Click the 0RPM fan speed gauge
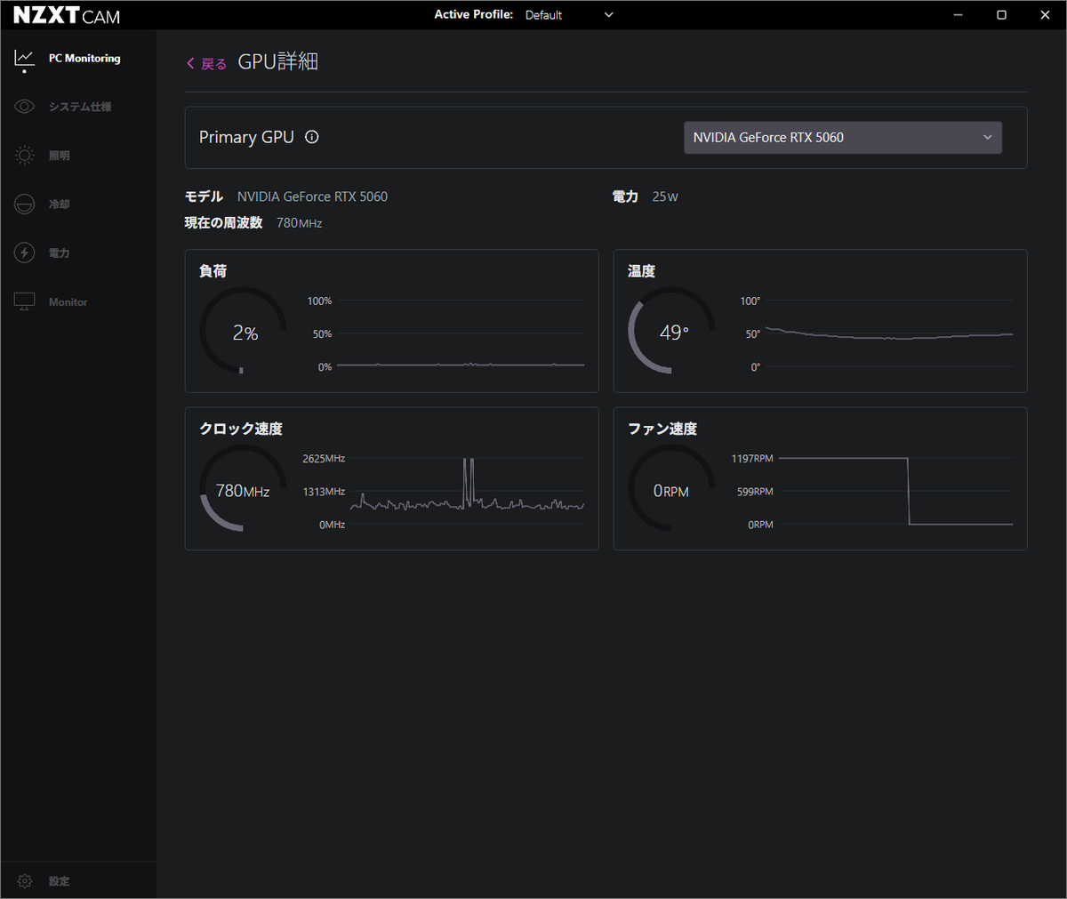 point(671,488)
